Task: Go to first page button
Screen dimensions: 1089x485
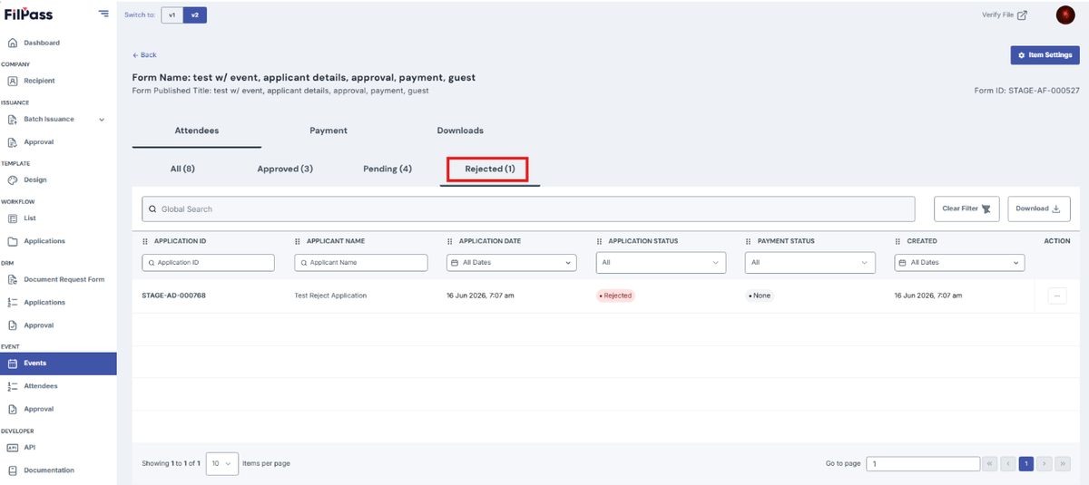Action: 990,463
